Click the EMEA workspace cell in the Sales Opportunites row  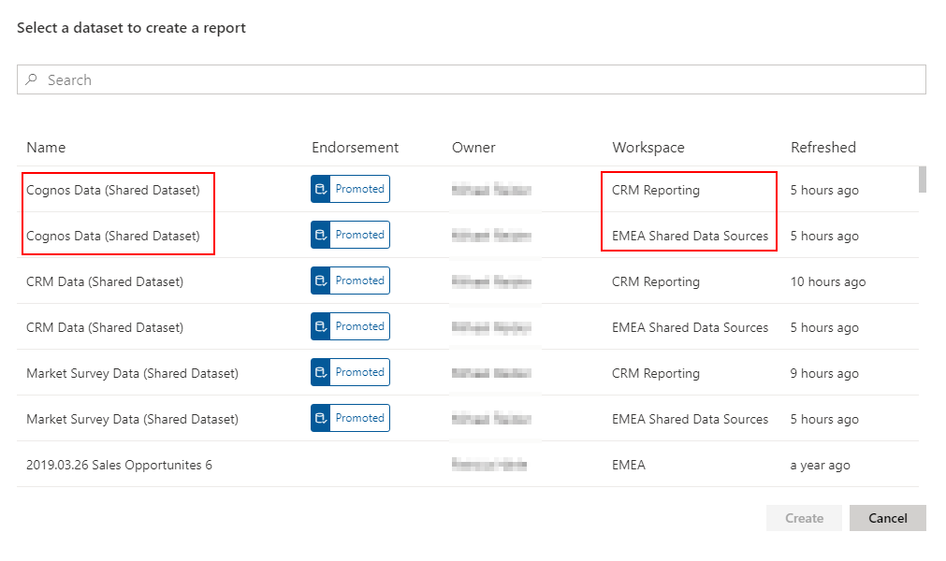[629, 466]
